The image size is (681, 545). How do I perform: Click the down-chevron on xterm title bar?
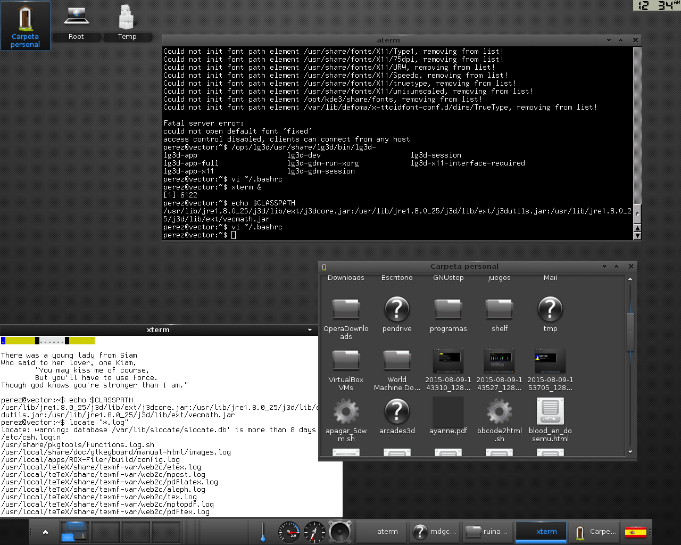pyautogui.click(x=310, y=330)
